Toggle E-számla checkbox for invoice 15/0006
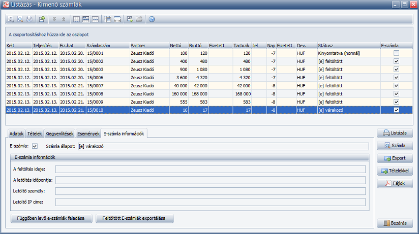 point(396,78)
